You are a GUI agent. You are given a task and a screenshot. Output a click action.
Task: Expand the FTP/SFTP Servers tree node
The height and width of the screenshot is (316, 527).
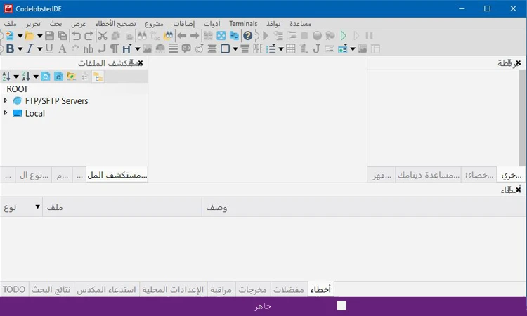click(6, 100)
